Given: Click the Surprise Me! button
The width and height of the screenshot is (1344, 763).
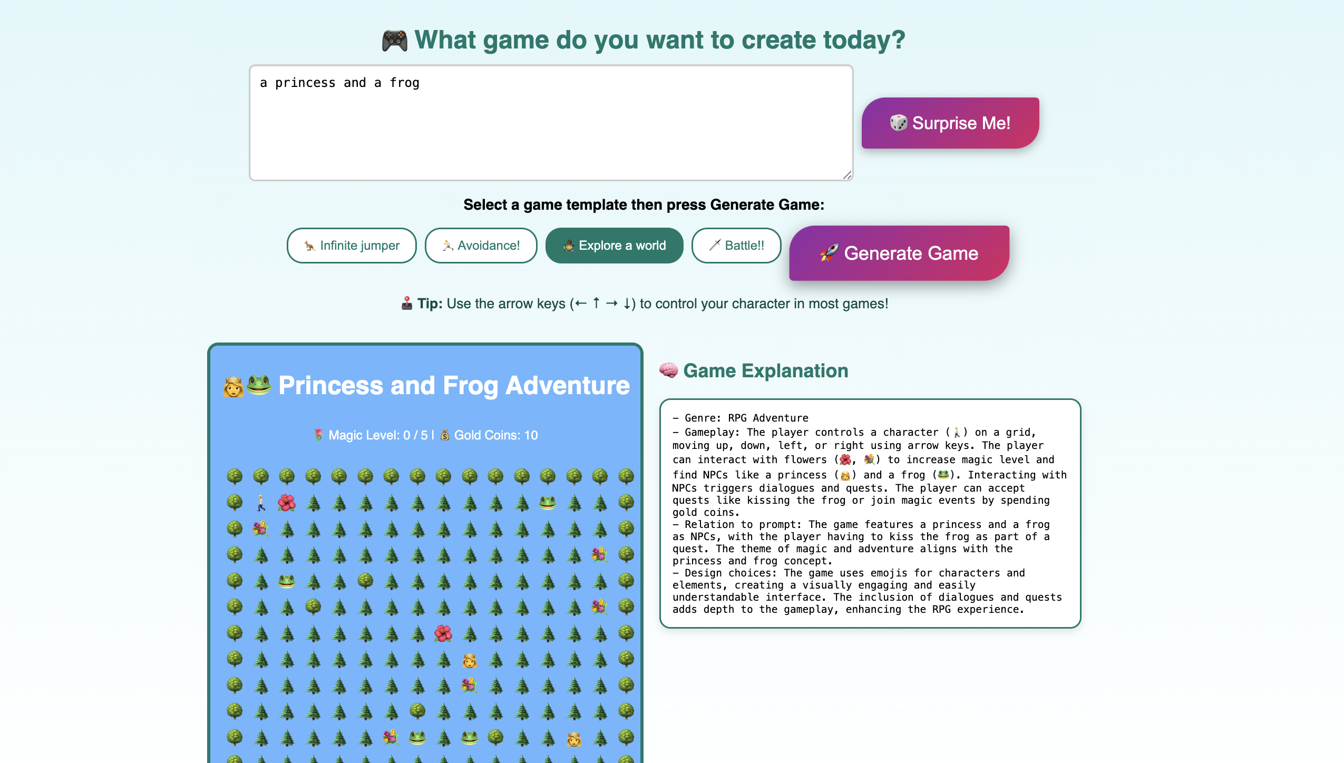Looking at the screenshot, I should 950,123.
